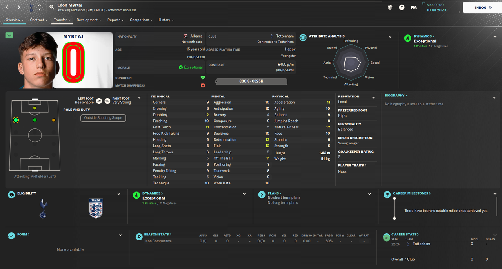Open the Player Traits link
The height and width of the screenshot is (269, 502).
point(352,166)
